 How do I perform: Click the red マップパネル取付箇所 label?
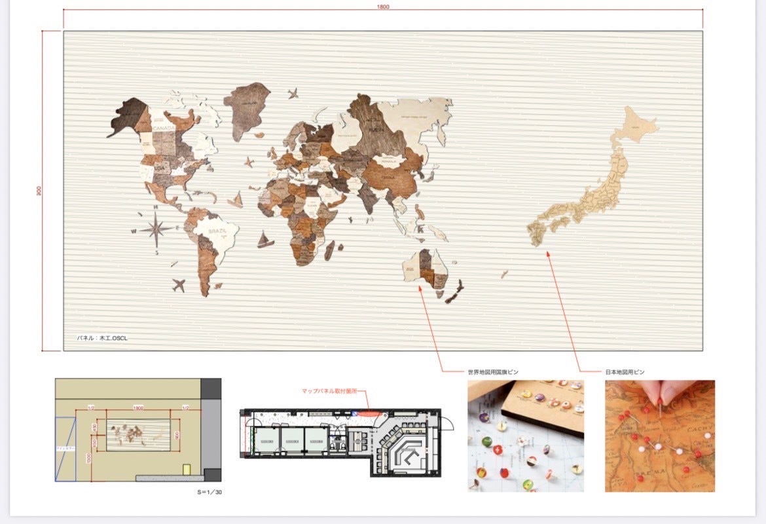point(331,391)
